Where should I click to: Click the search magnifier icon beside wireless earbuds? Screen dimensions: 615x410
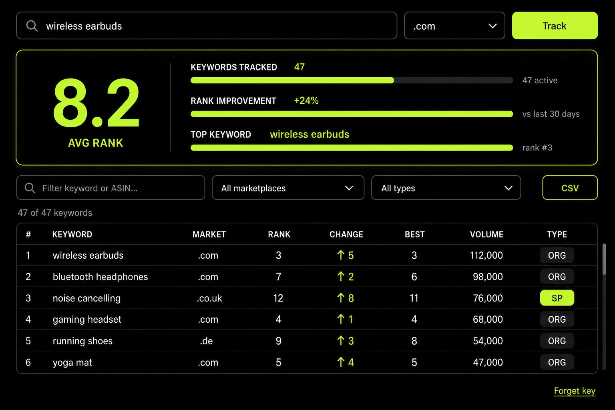tap(32, 26)
